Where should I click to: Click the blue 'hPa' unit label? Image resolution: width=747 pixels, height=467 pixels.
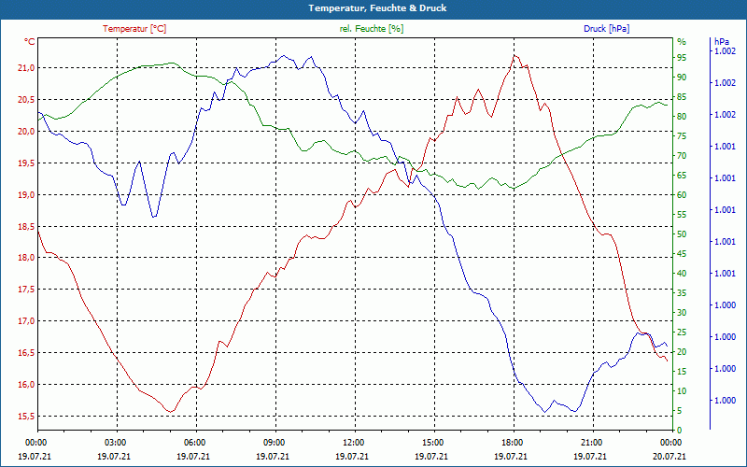click(x=722, y=42)
